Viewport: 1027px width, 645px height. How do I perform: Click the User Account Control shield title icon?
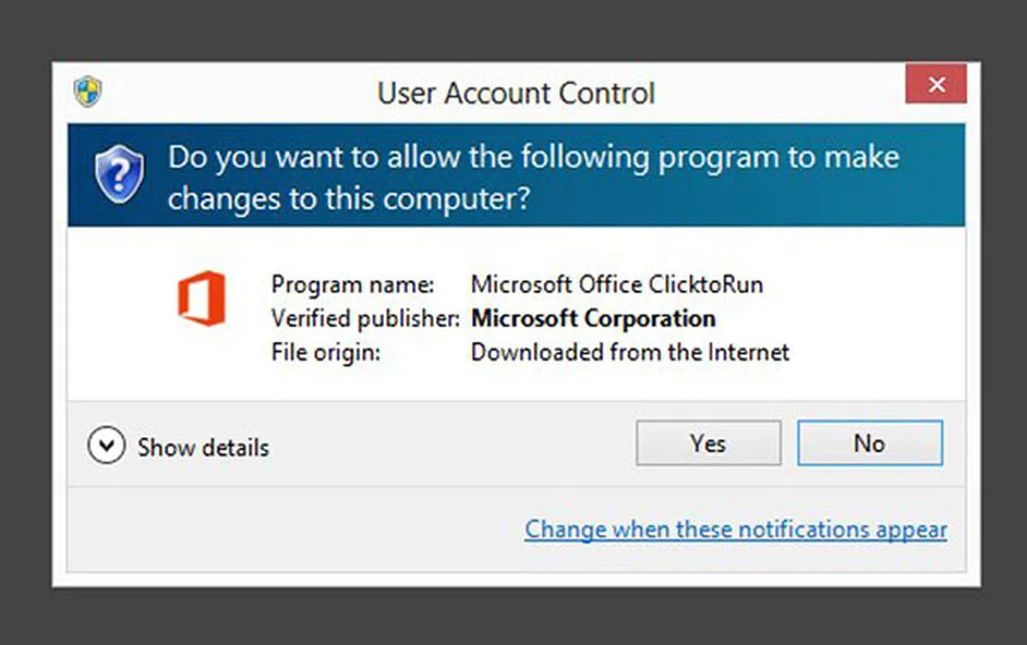coord(87,92)
